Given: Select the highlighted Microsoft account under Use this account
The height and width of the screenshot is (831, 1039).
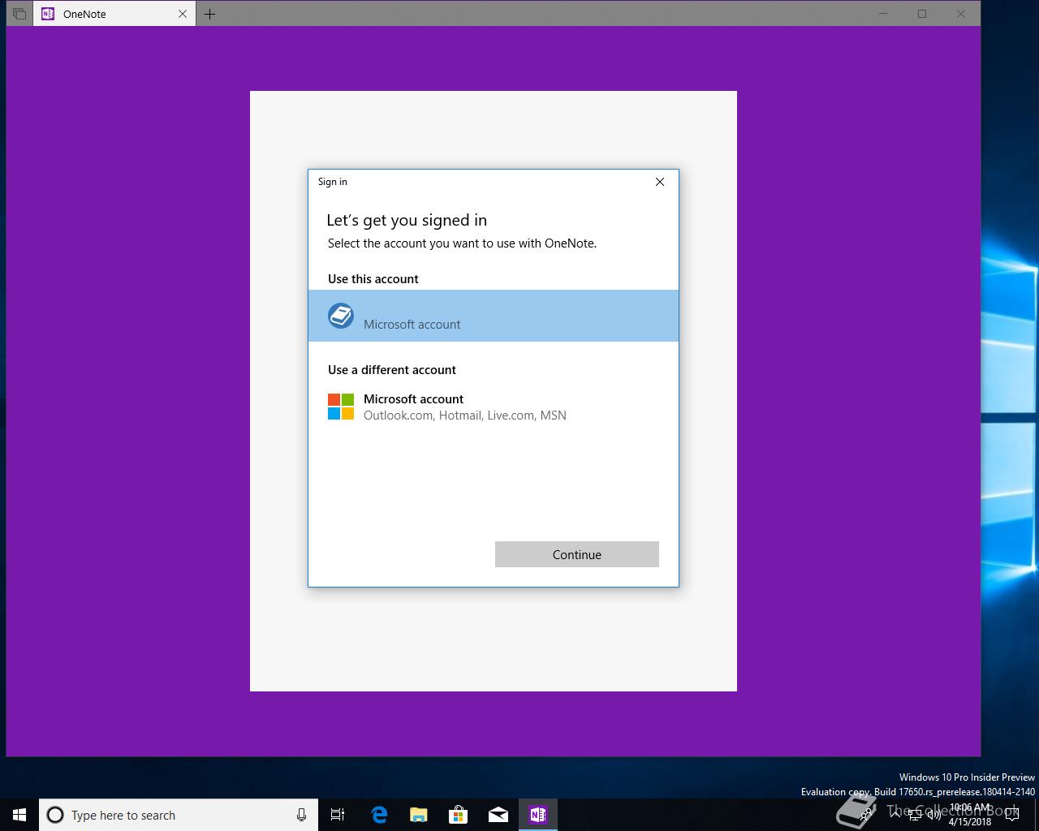Looking at the screenshot, I should click(x=494, y=316).
